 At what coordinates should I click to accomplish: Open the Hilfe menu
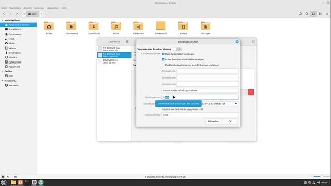[x=64, y=8]
